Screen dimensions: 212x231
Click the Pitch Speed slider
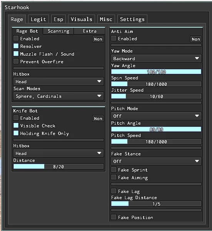click(156, 142)
